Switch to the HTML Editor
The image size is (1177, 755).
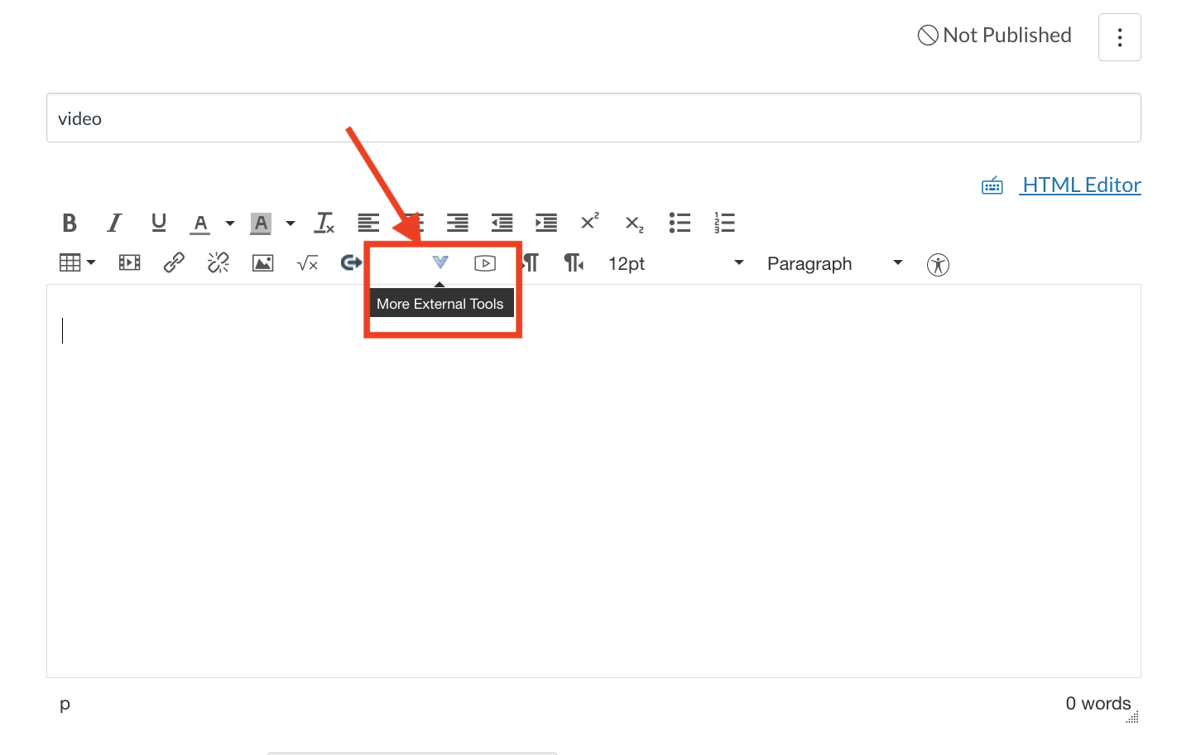point(1081,185)
